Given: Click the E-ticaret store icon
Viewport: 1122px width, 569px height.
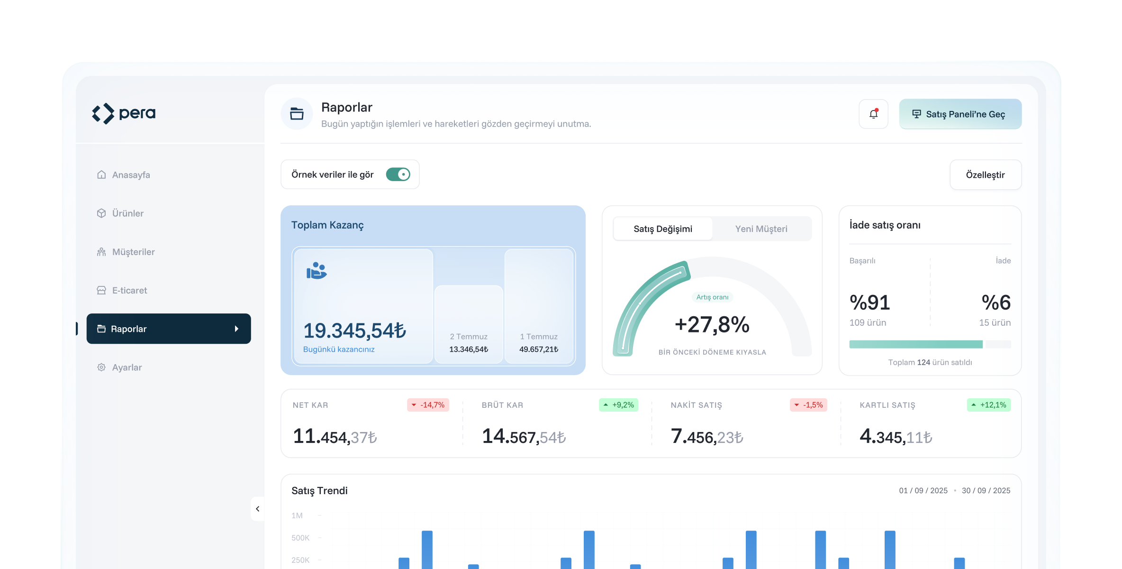Looking at the screenshot, I should point(101,290).
